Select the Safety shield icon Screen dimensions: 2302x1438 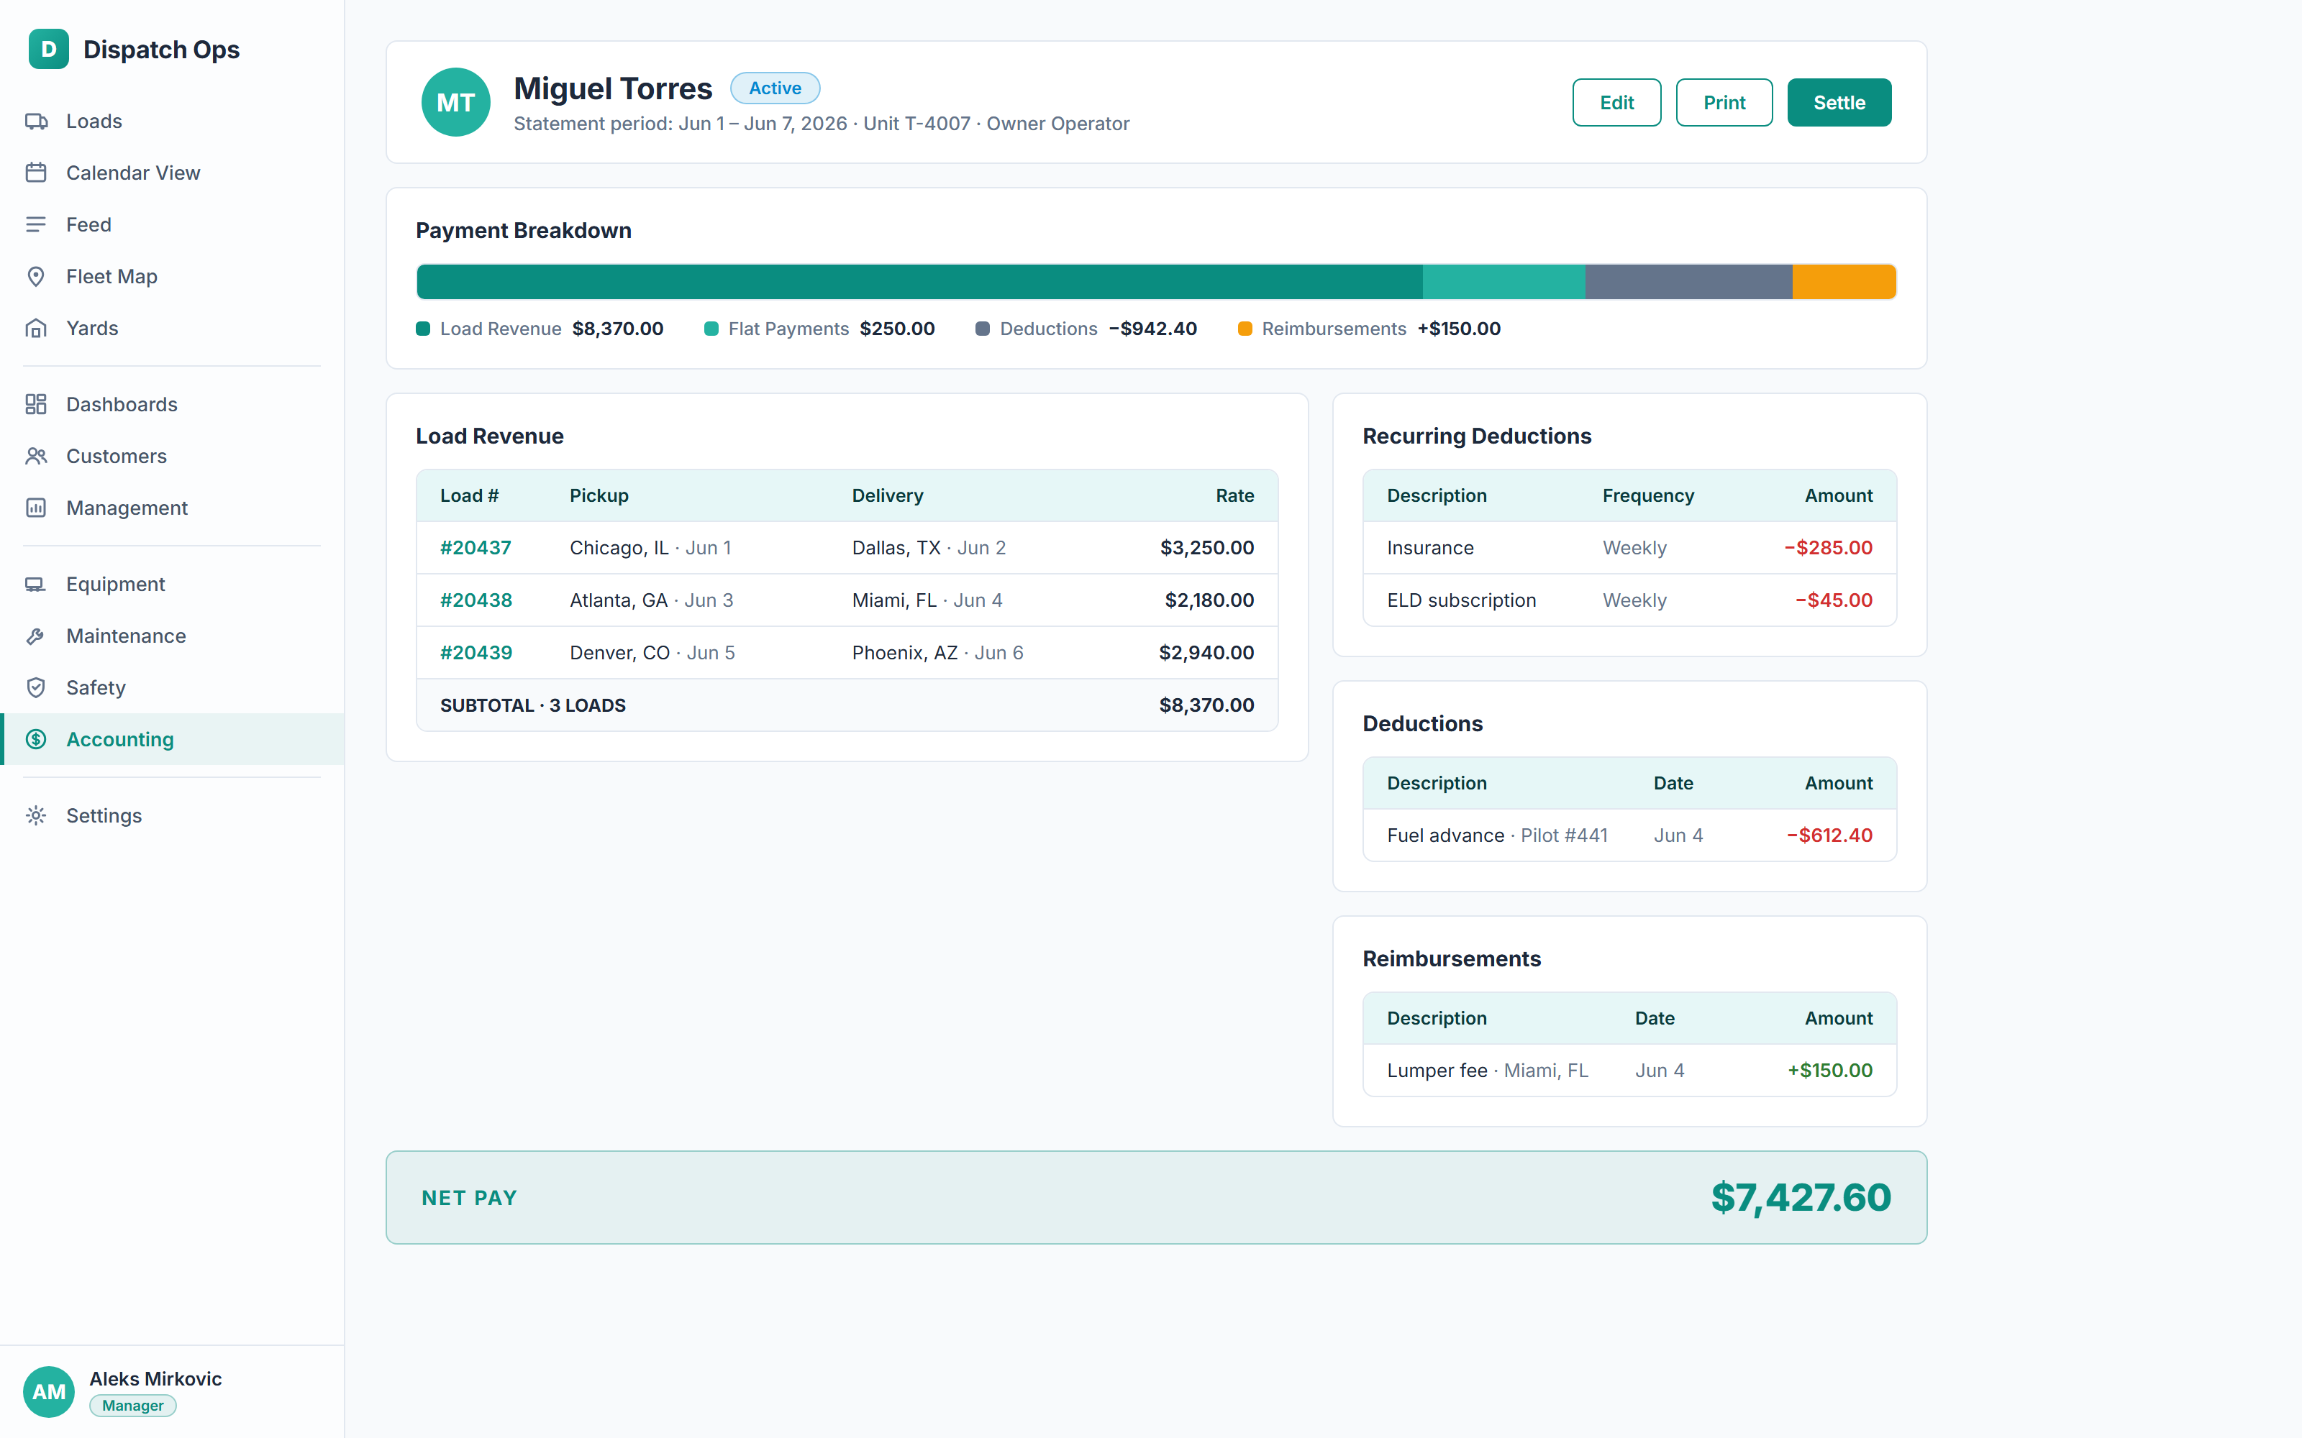[36, 687]
